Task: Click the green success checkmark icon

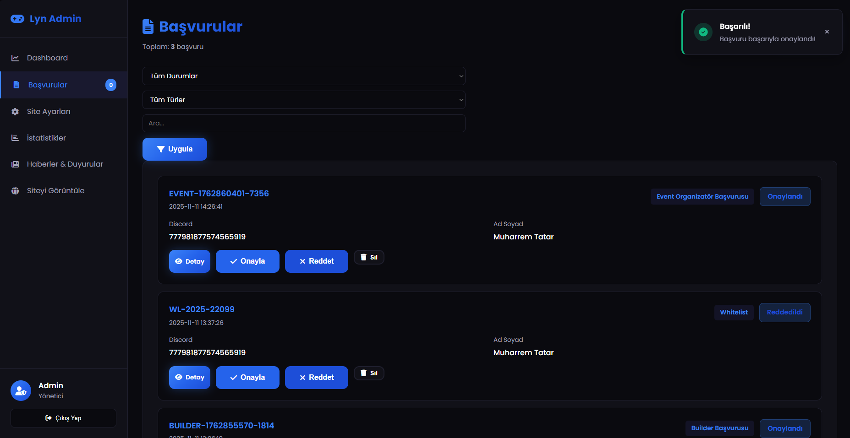Action: 703,32
